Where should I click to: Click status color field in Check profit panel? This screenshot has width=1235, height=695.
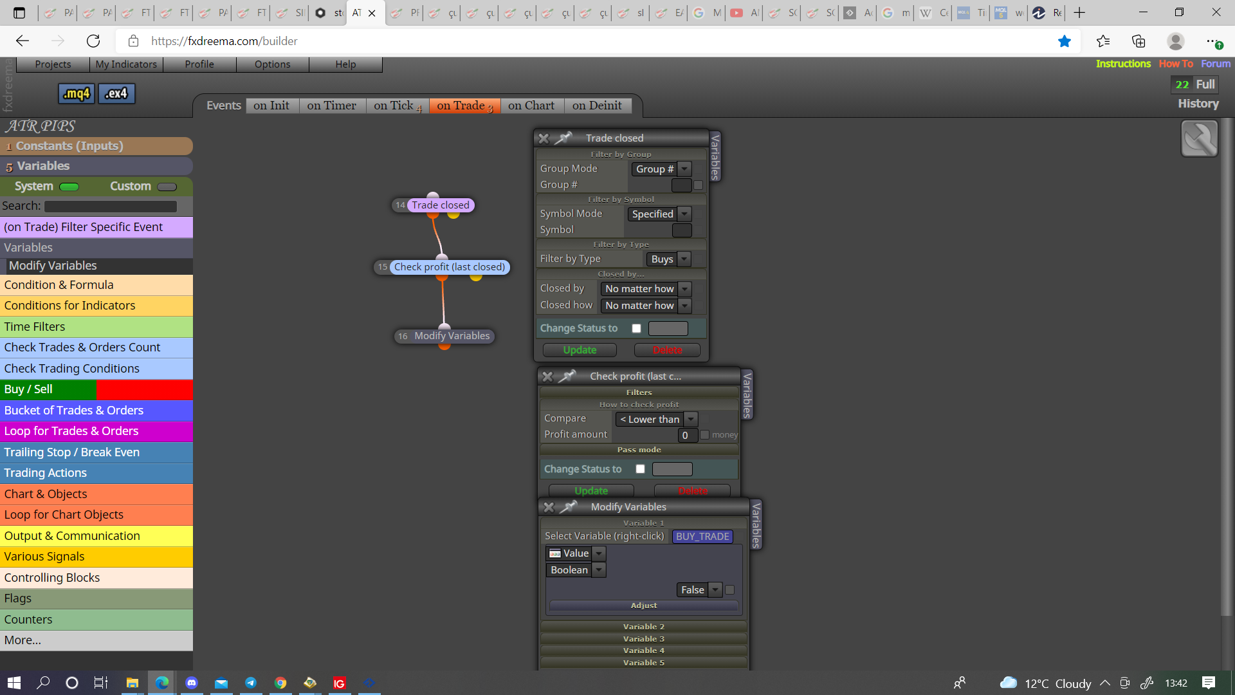point(672,469)
